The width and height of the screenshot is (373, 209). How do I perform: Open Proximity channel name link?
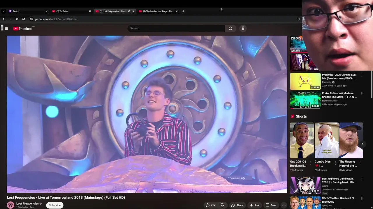pos(327,82)
